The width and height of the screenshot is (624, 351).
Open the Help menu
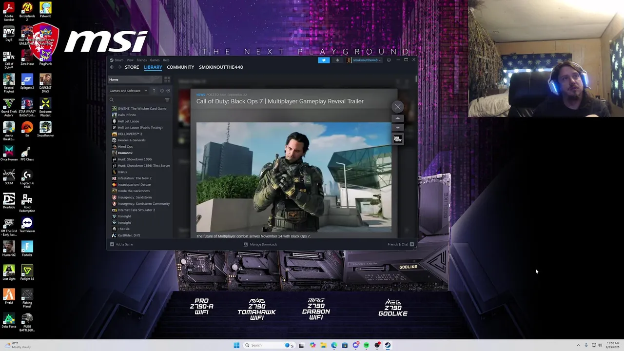click(x=166, y=60)
